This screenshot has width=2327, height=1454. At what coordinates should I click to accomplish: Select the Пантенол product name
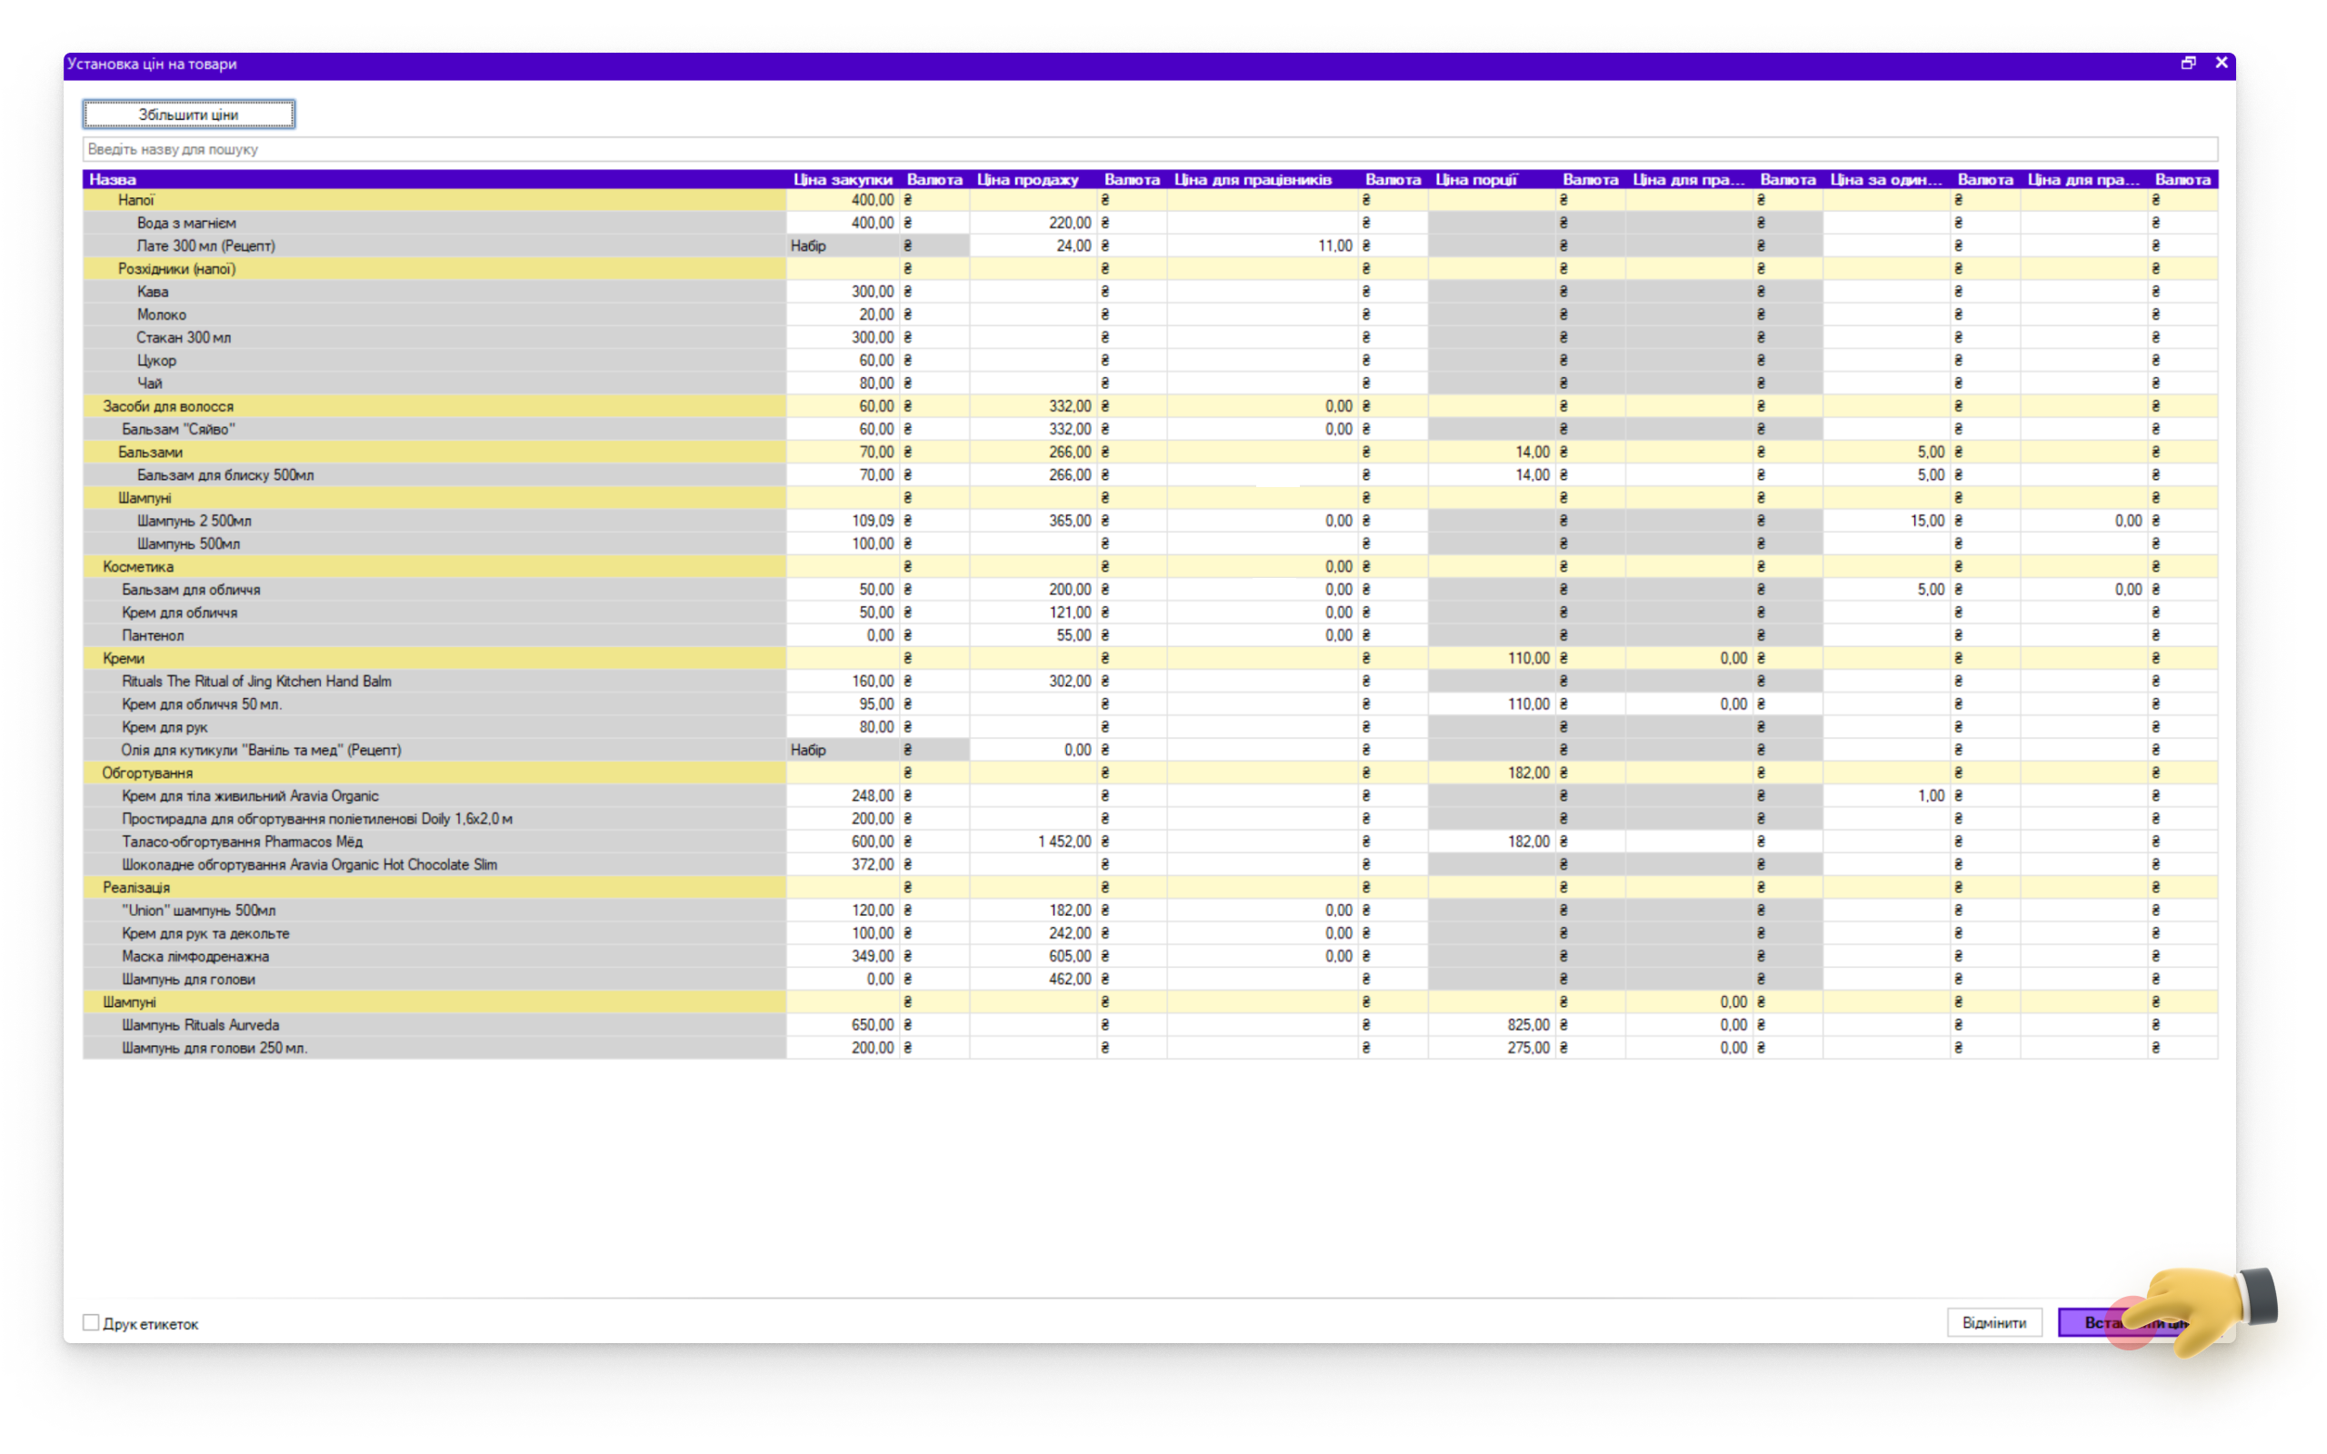(152, 635)
